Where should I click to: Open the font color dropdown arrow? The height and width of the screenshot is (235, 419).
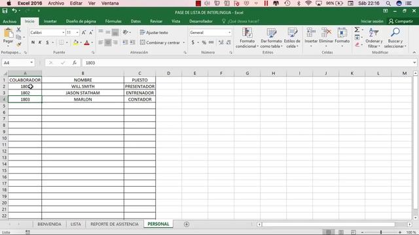[92, 42]
